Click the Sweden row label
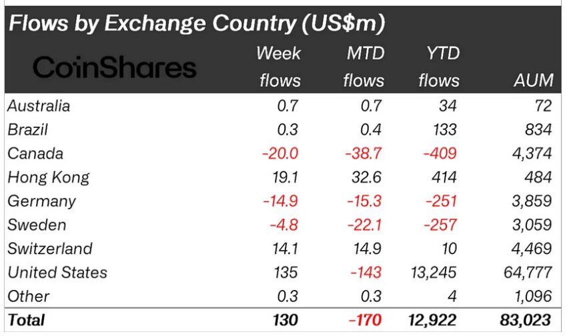This screenshot has height=336, width=567. point(37,225)
